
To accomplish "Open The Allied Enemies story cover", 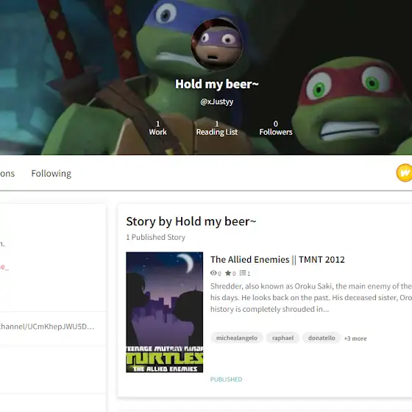I will click(165, 312).
